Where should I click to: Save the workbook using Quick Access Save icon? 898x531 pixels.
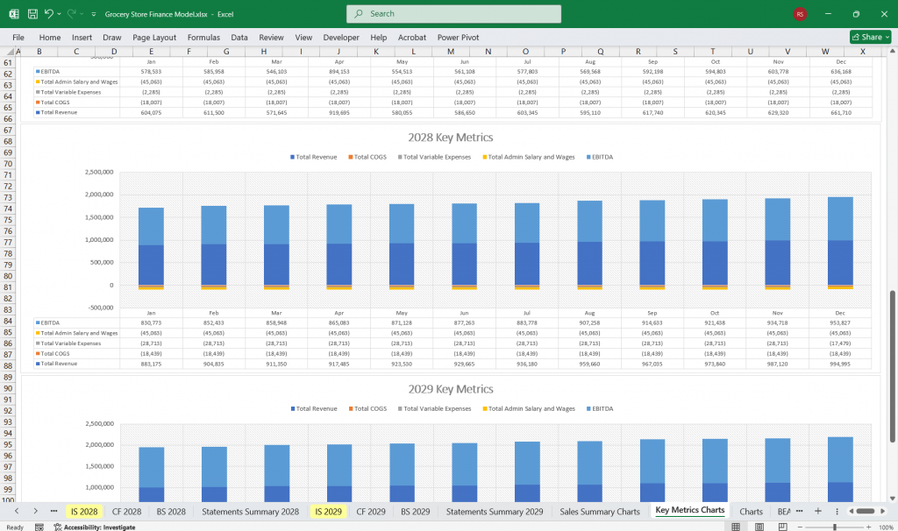(32, 13)
